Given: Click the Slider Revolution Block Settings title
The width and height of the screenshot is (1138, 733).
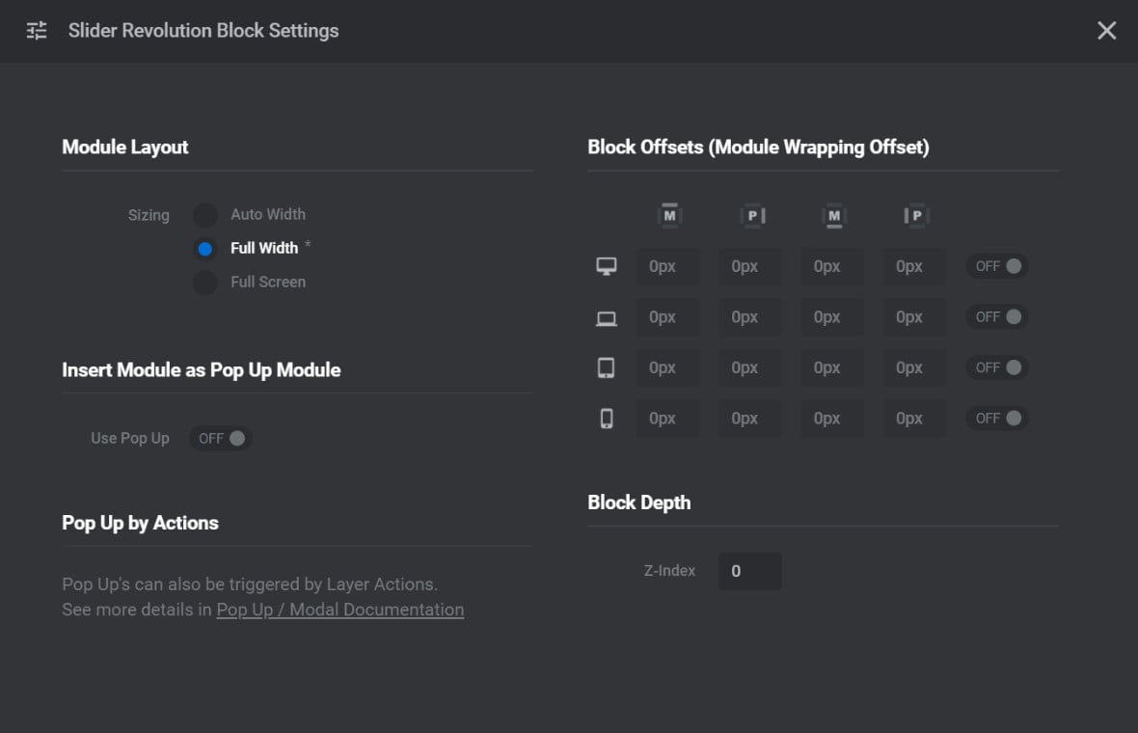Looking at the screenshot, I should pos(203,31).
